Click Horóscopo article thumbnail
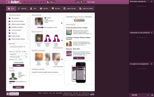The image size is (154, 97). click(69, 53)
